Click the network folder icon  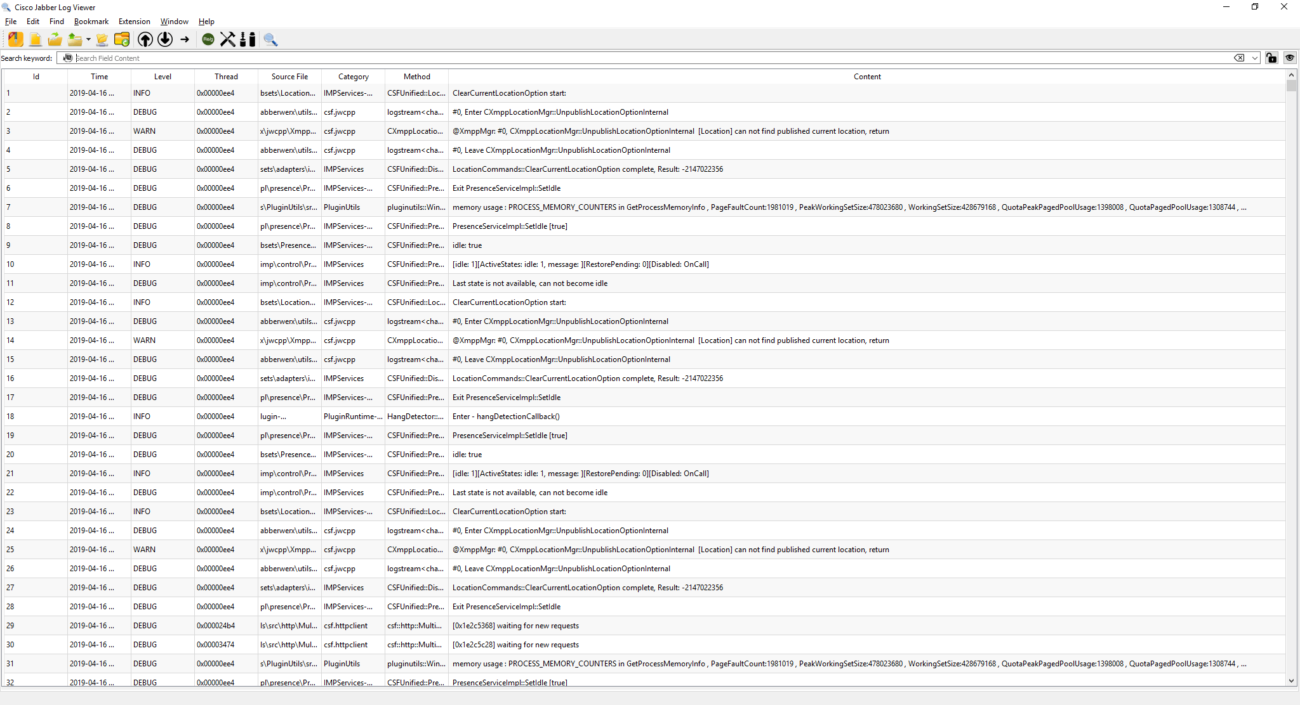pyautogui.click(x=102, y=39)
